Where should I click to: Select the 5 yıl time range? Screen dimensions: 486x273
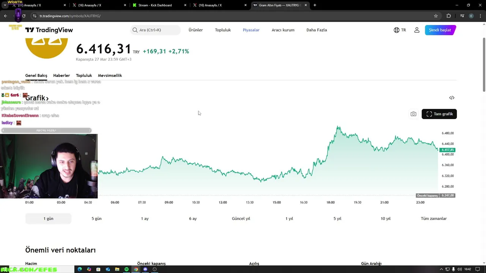pos(337,218)
